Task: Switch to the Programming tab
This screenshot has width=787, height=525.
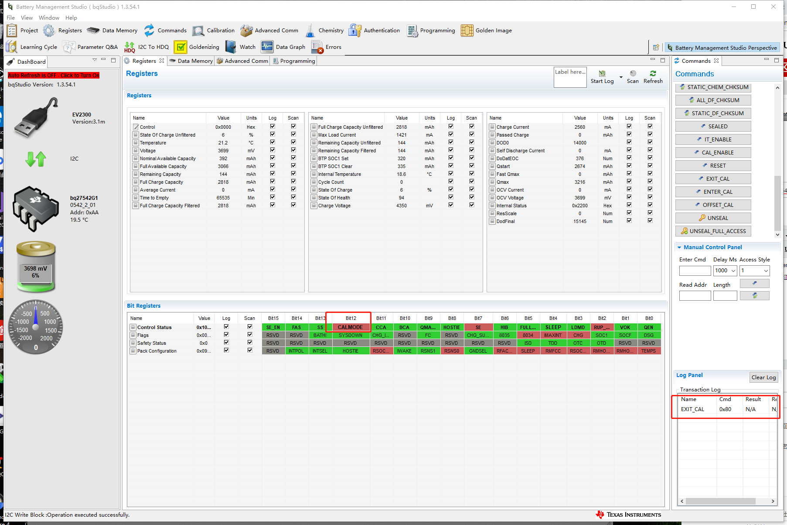Action: click(x=293, y=61)
